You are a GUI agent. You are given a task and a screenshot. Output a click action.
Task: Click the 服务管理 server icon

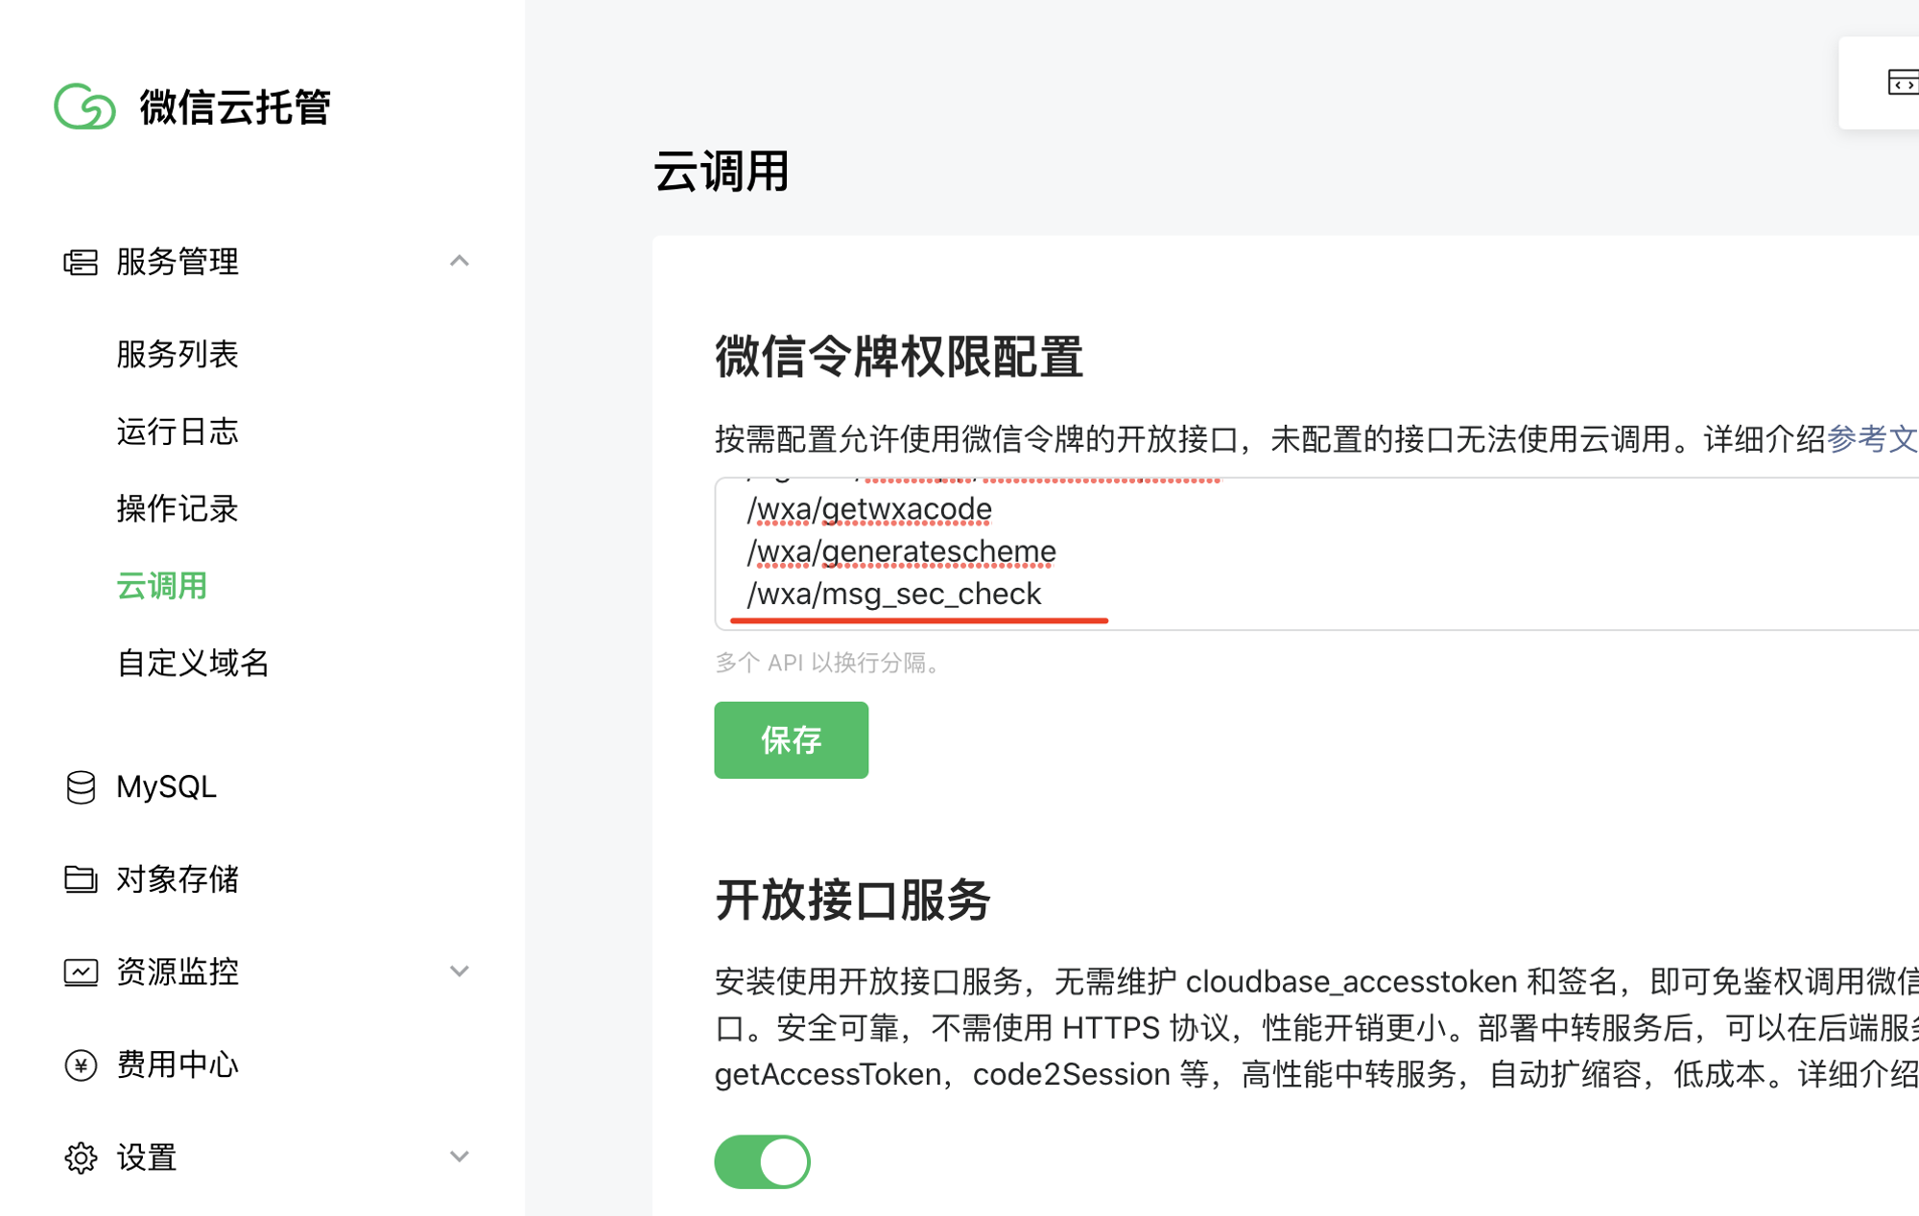(81, 262)
